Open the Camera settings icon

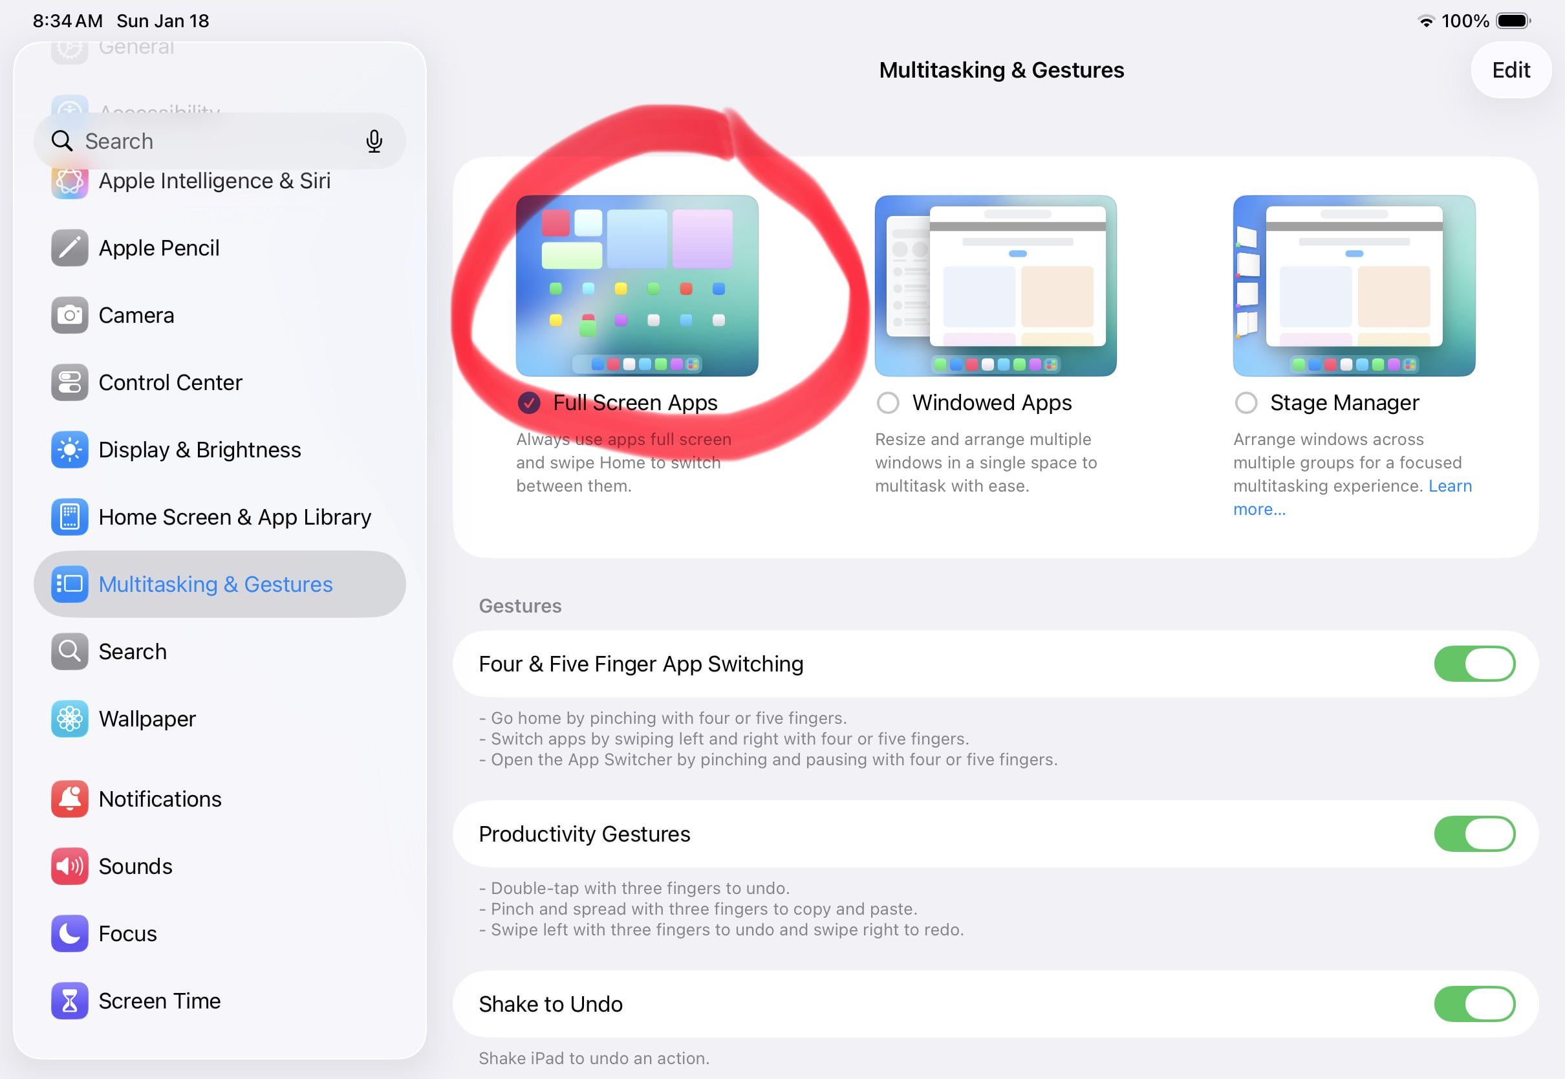tap(70, 315)
